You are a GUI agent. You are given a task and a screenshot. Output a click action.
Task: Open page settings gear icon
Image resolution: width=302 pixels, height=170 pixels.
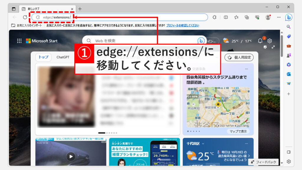(270, 41)
